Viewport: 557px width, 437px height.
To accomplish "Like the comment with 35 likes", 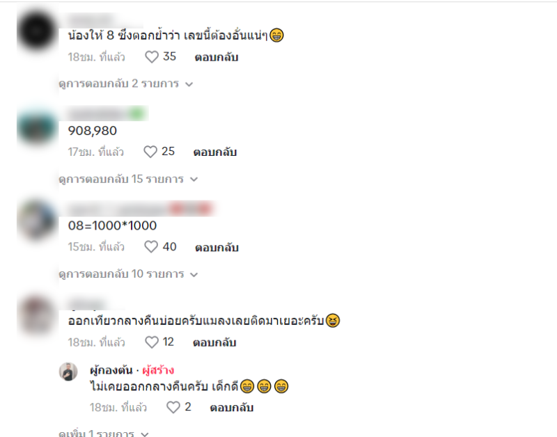I will pyautogui.click(x=152, y=57).
